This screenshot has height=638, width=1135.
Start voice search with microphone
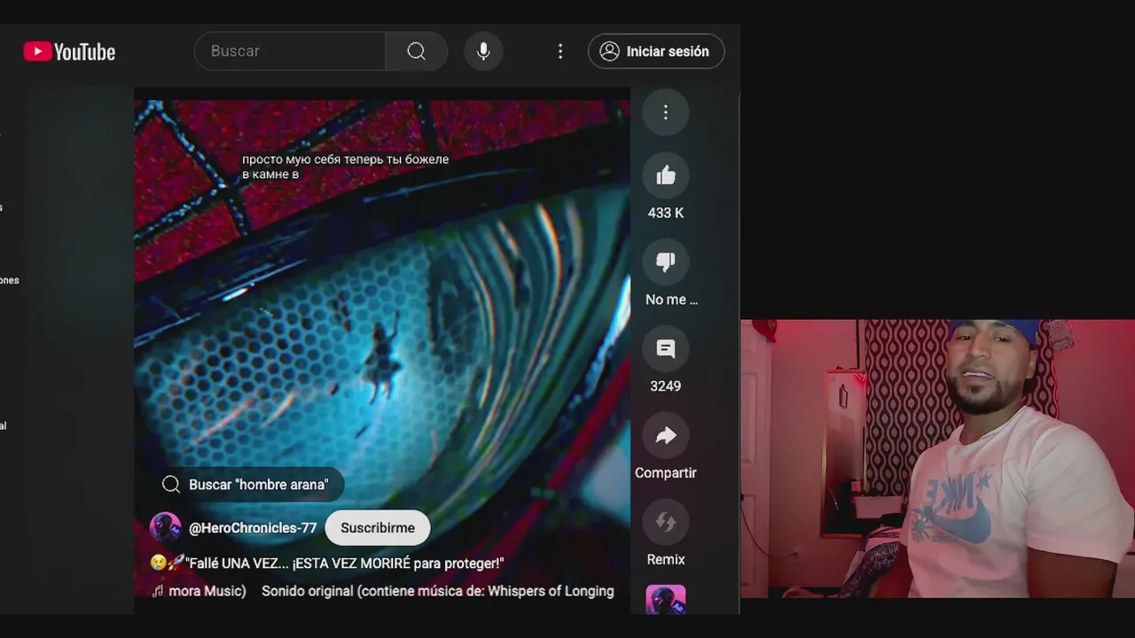pos(483,51)
